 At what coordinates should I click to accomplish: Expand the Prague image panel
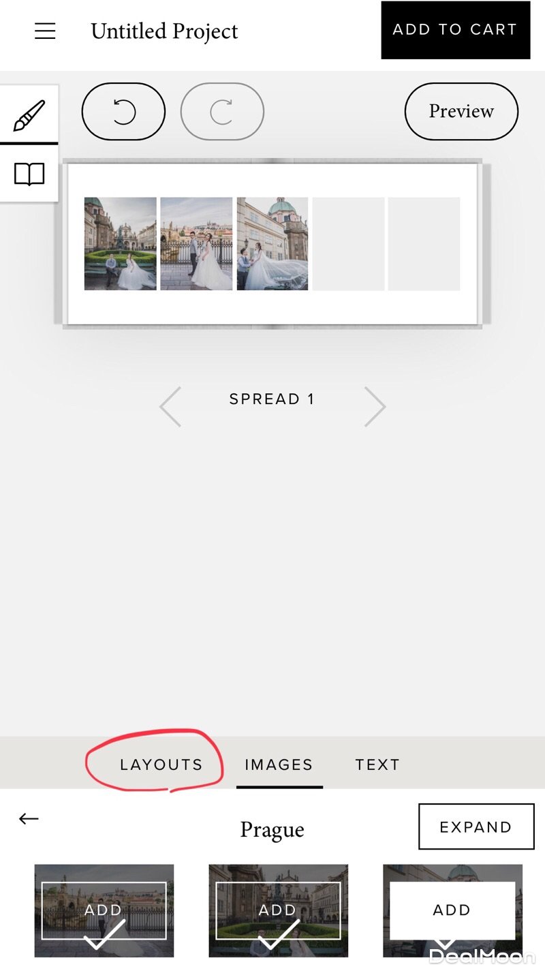[476, 827]
